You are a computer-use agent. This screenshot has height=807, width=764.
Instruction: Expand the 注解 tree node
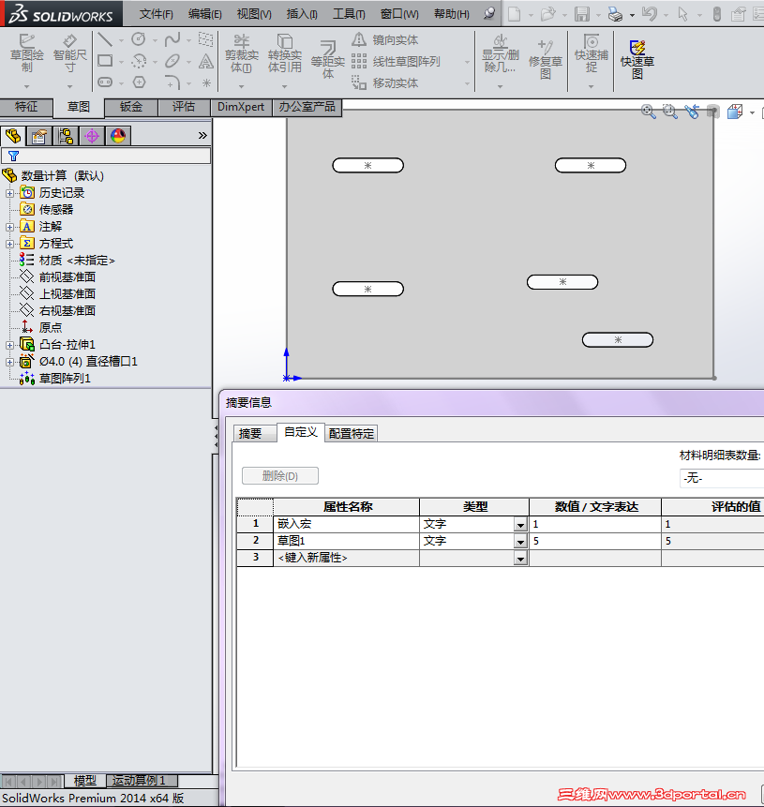pos(9,227)
